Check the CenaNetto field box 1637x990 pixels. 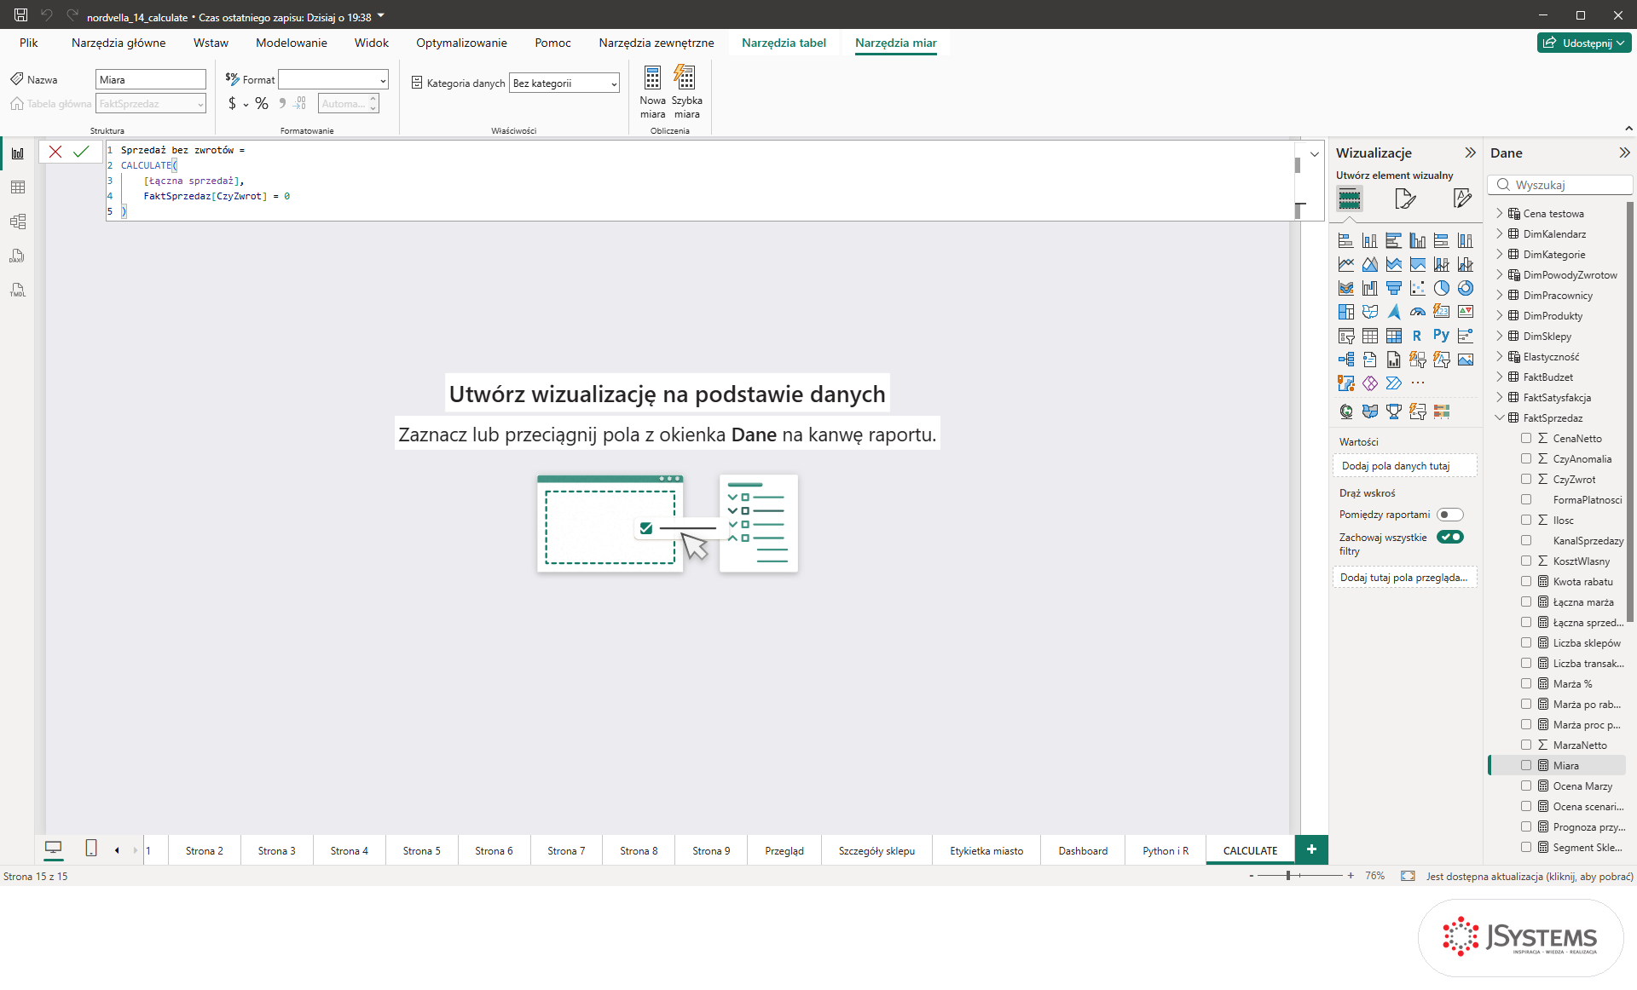(x=1526, y=438)
